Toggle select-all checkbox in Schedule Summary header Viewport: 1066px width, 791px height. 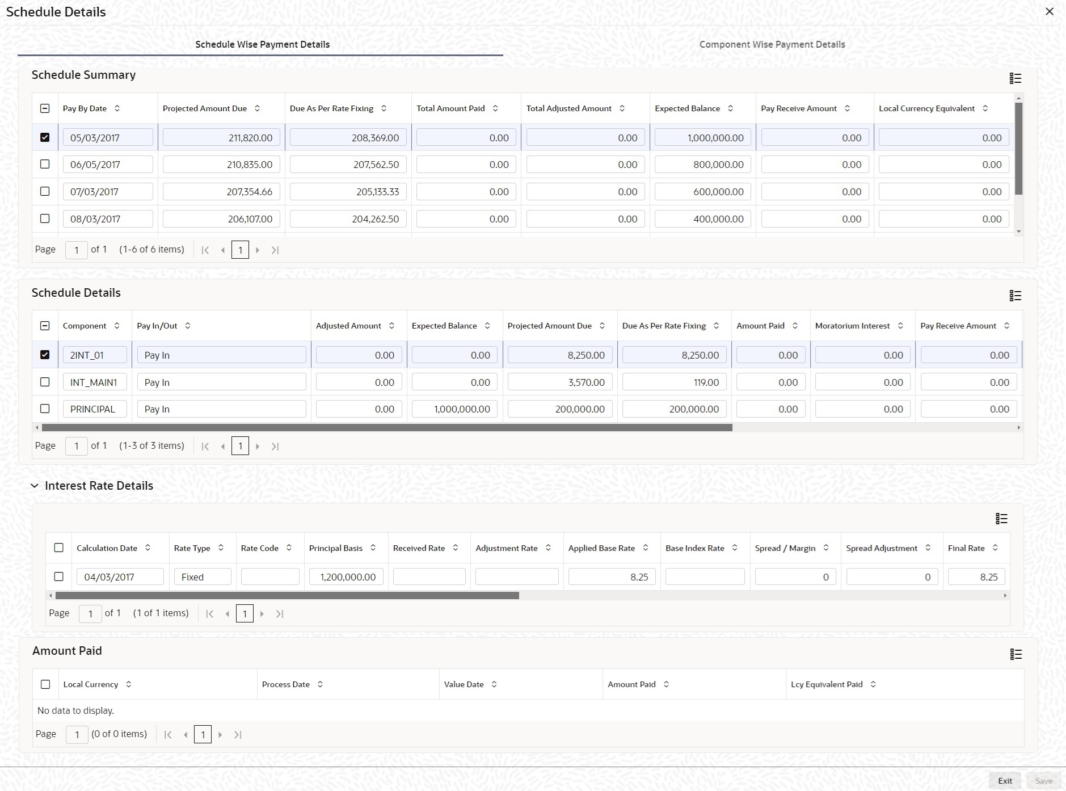45,108
